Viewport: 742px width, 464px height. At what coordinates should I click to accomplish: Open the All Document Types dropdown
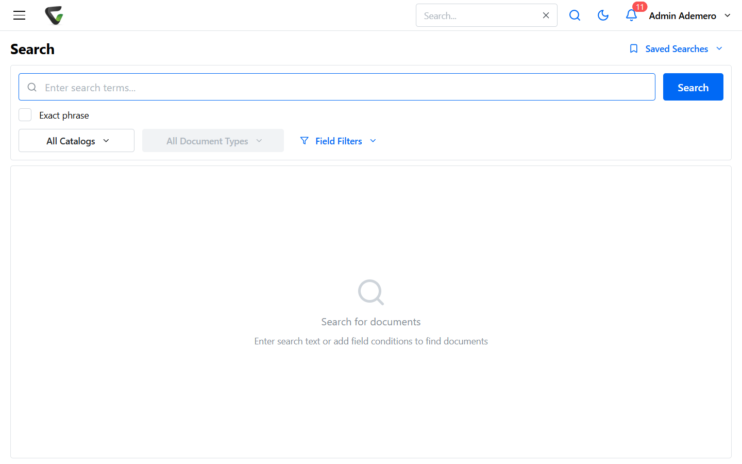click(x=213, y=141)
